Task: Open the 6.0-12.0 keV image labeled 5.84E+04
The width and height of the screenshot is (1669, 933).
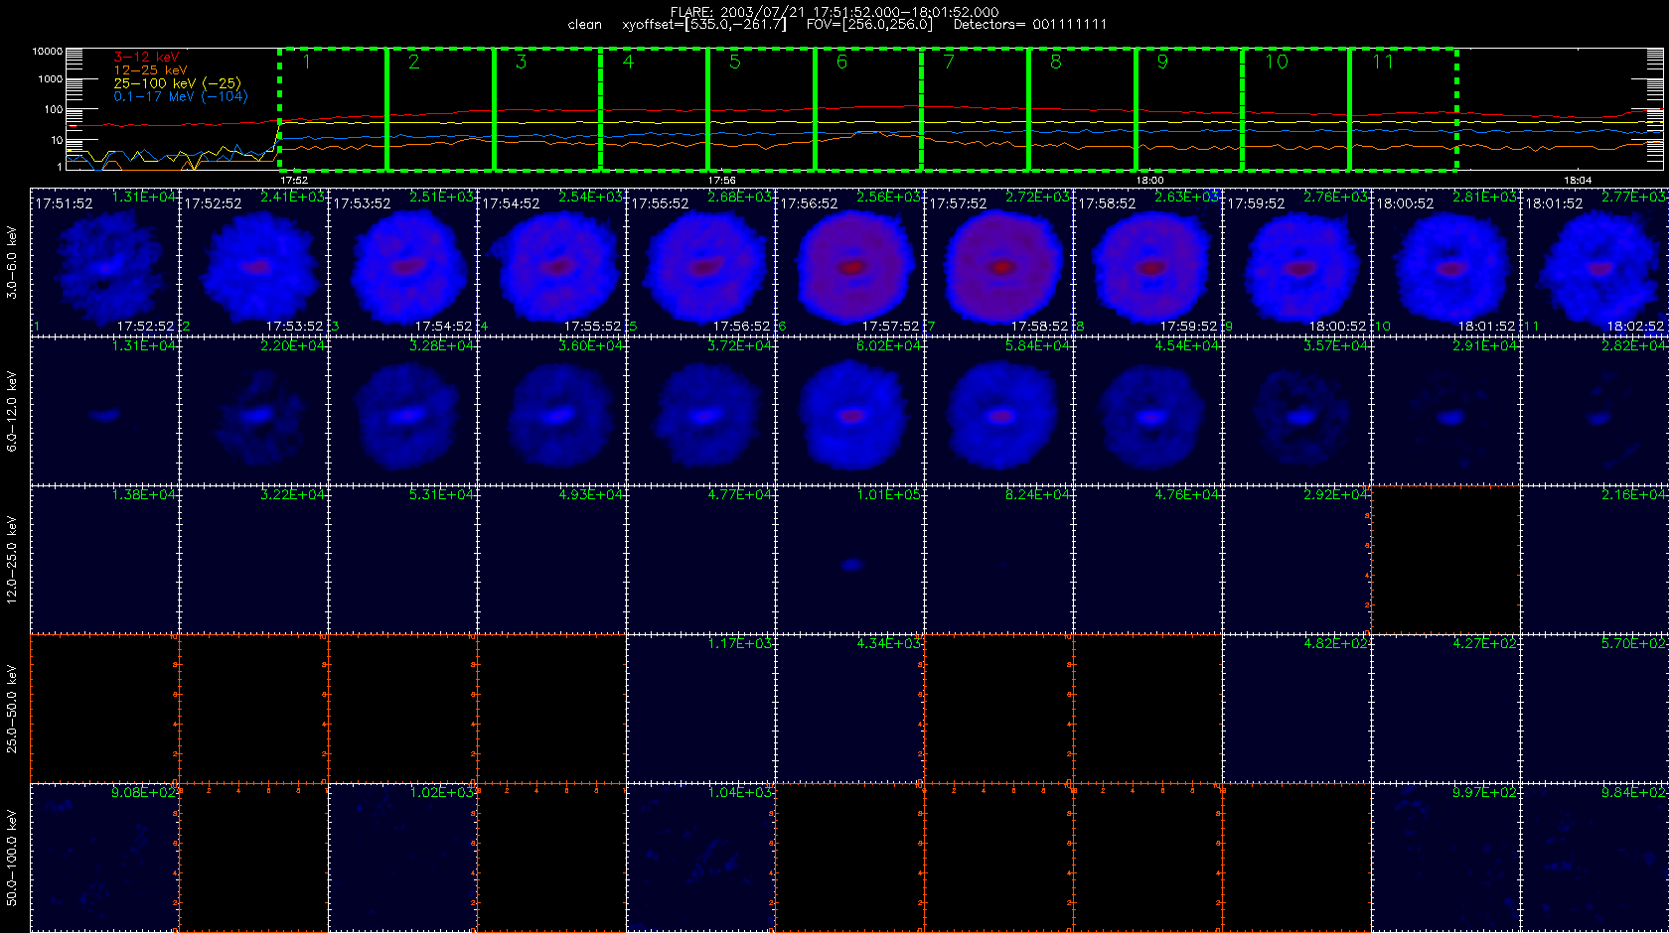Action: 998,411
